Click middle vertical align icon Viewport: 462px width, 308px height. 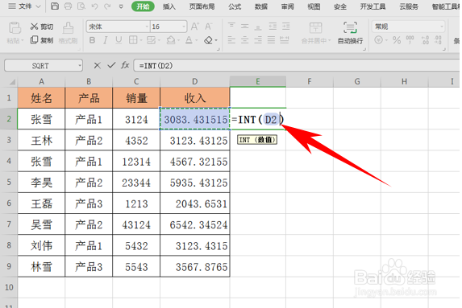pos(244,27)
